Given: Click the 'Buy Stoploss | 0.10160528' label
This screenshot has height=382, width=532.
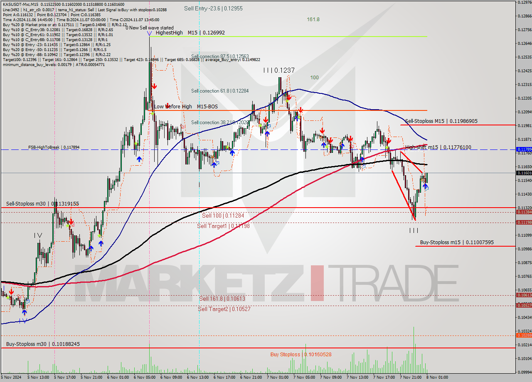Looking at the screenshot, I should [301, 355].
